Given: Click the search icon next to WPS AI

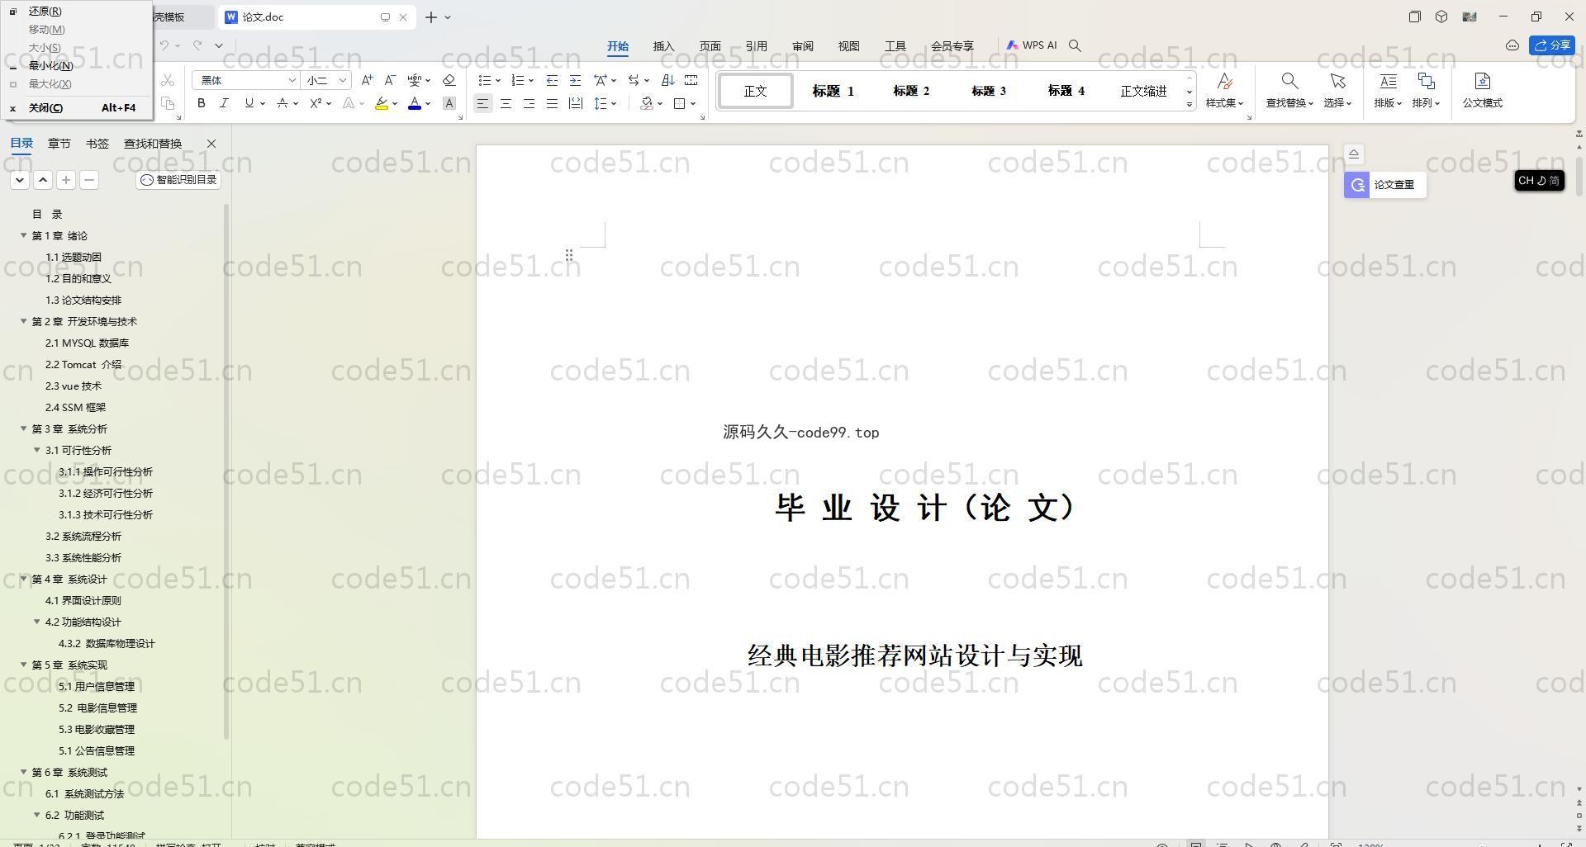Looking at the screenshot, I should (1075, 45).
